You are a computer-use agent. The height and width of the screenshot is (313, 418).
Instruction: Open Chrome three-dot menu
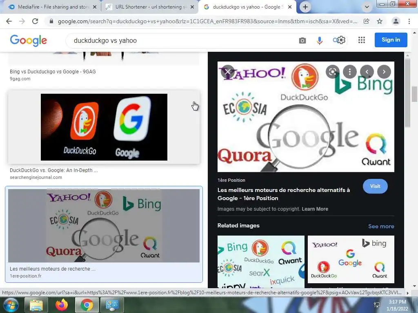click(x=409, y=21)
